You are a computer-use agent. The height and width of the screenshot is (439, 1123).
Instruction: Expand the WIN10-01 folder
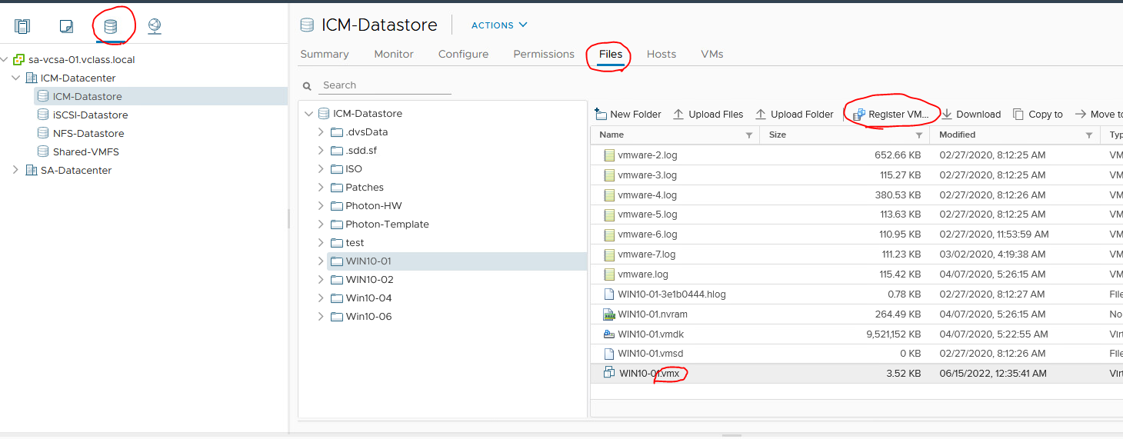click(x=322, y=261)
